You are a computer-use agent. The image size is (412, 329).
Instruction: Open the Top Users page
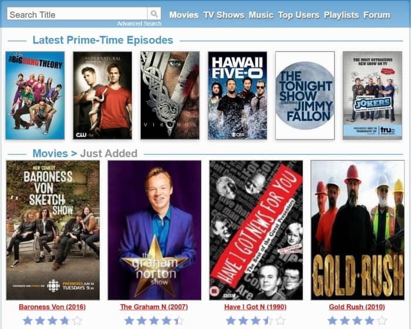299,15
